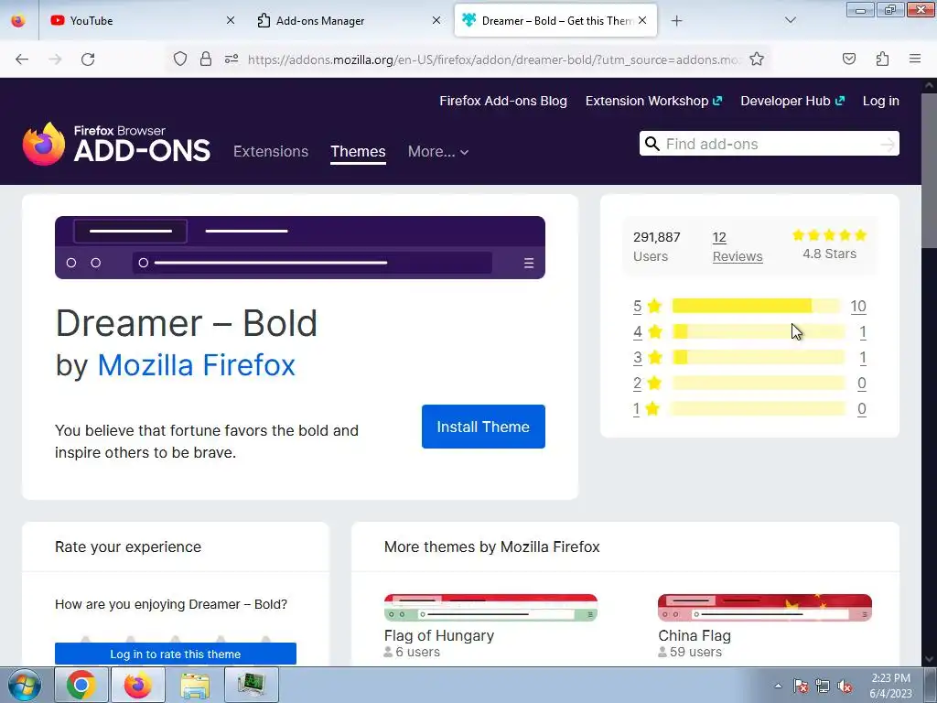
Task: Go back with the browser back arrow
Action: (x=22, y=59)
